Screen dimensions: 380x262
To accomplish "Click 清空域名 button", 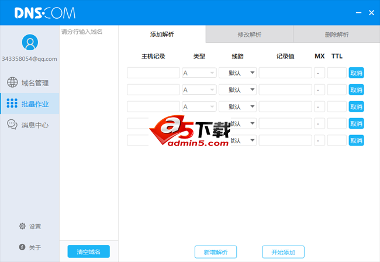I will coord(88,251).
